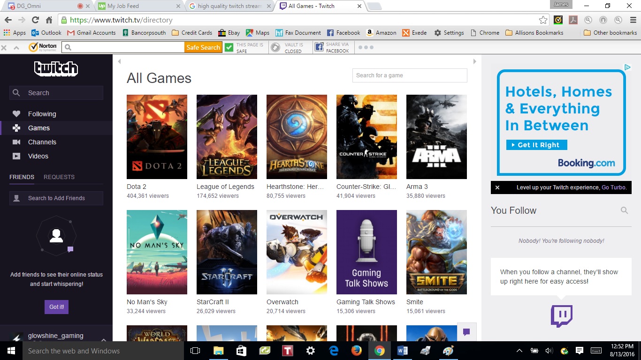641x360 pixels.
Task: Go to browser home page
Action: [x=49, y=20]
